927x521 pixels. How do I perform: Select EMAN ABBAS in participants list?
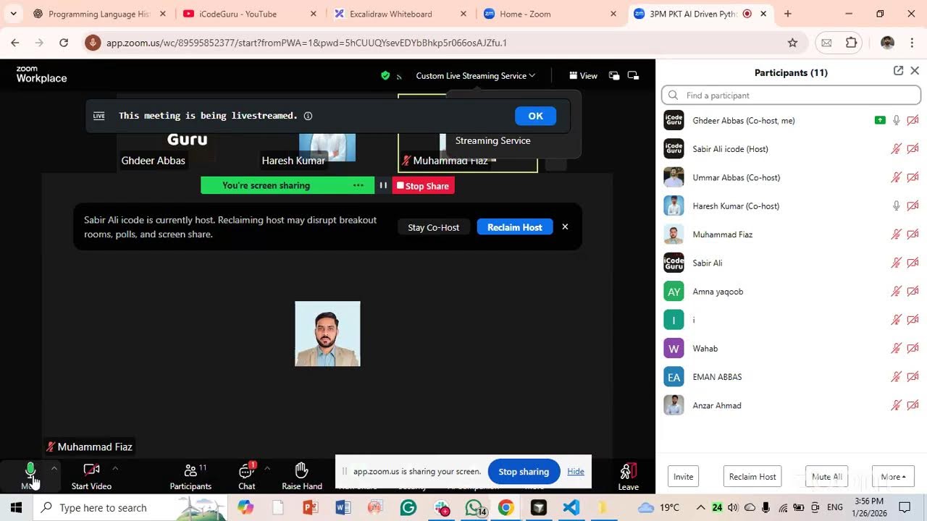click(x=791, y=377)
